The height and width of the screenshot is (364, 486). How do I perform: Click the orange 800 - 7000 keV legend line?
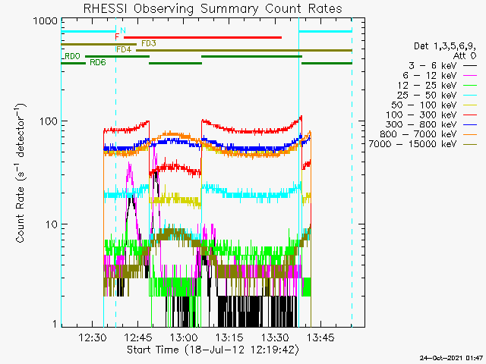(470, 134)
